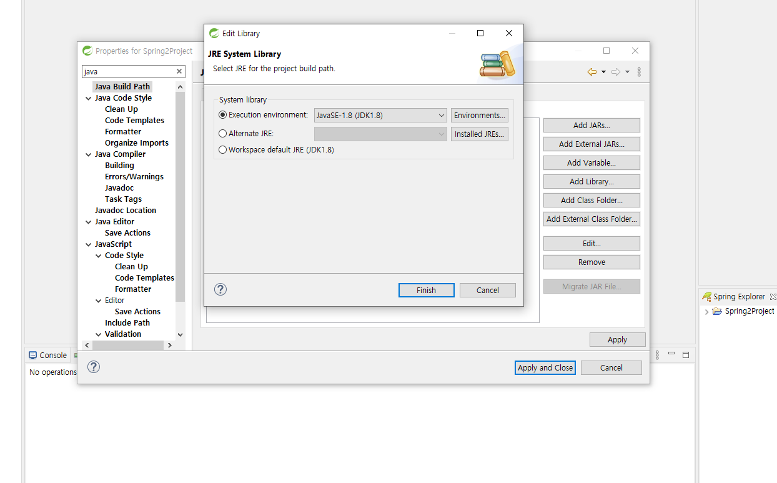Screen dimensions: 777x483
Task: Minimize the Console panel
Action: point(671,354)
